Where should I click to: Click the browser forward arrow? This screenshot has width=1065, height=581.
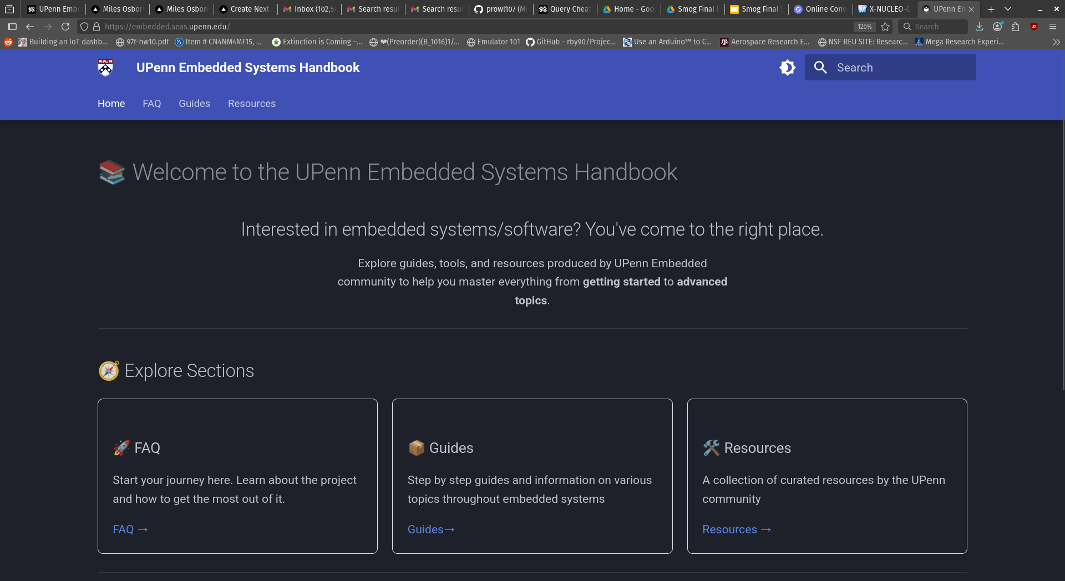[48, 27]
